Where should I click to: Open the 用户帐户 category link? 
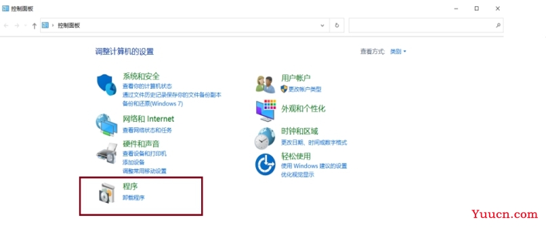pos(296,78)
